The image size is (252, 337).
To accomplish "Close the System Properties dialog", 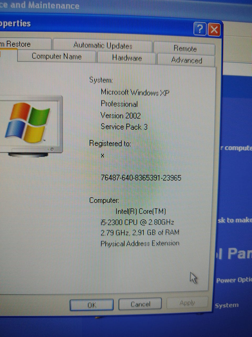I will [x=214, y=29].
